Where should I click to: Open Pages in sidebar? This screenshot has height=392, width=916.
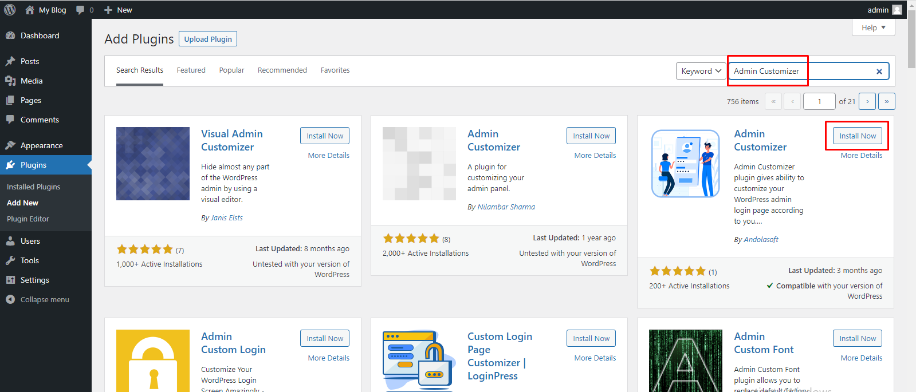coord(31,100)
